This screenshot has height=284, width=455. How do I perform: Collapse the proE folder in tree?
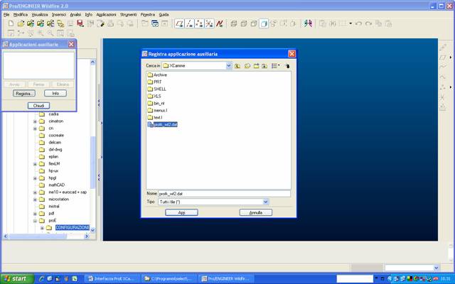[x=35, y=221]
